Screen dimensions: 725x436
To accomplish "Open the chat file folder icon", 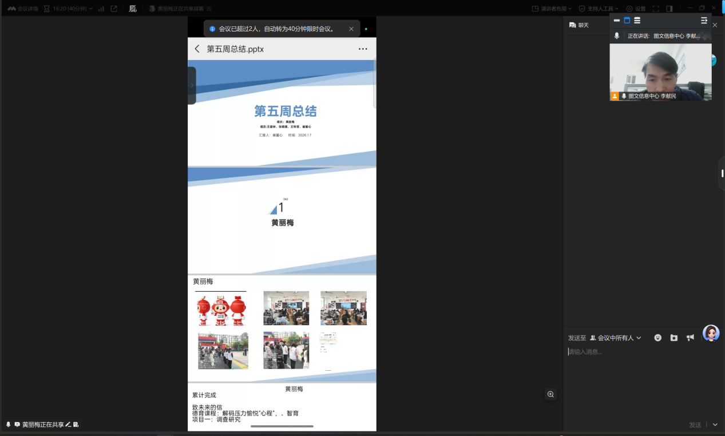I will pos(674,338).
